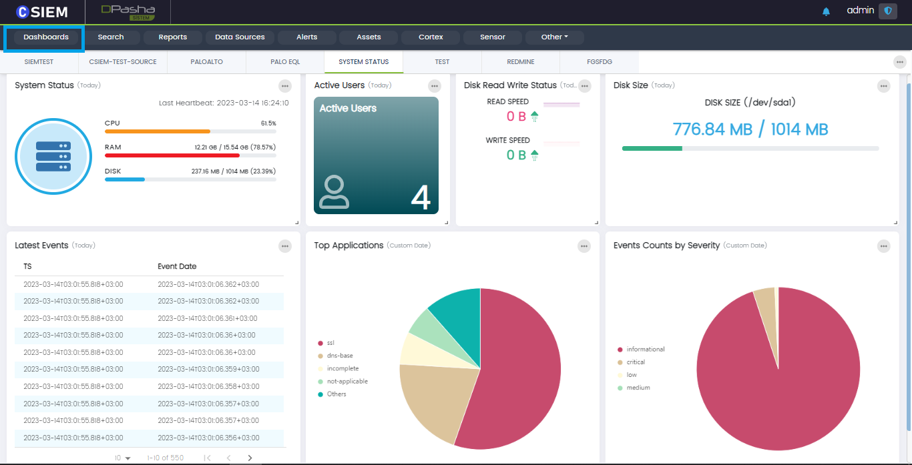
Task: Open System Status widget options menu
Action: pyautogui.click(x=285, y=86)
